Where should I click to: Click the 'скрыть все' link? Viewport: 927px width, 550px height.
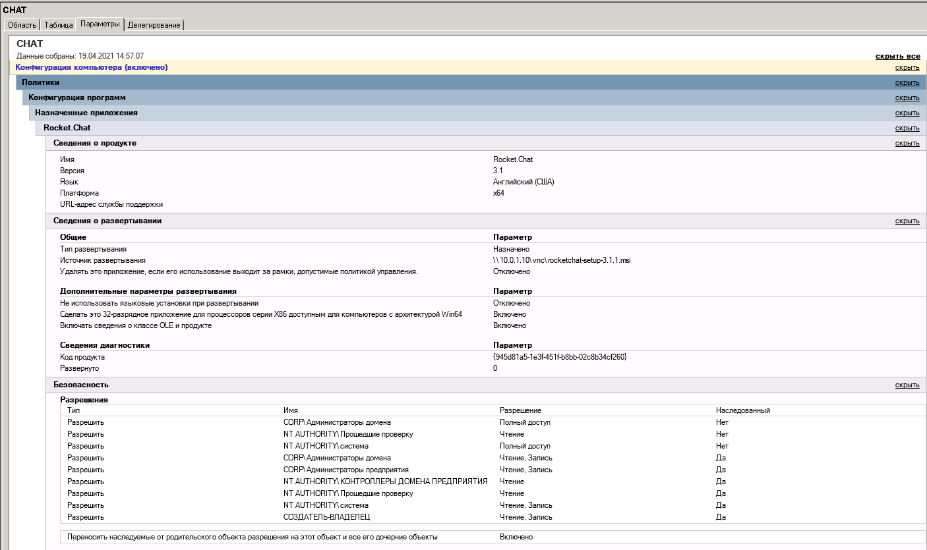point(897,56)
